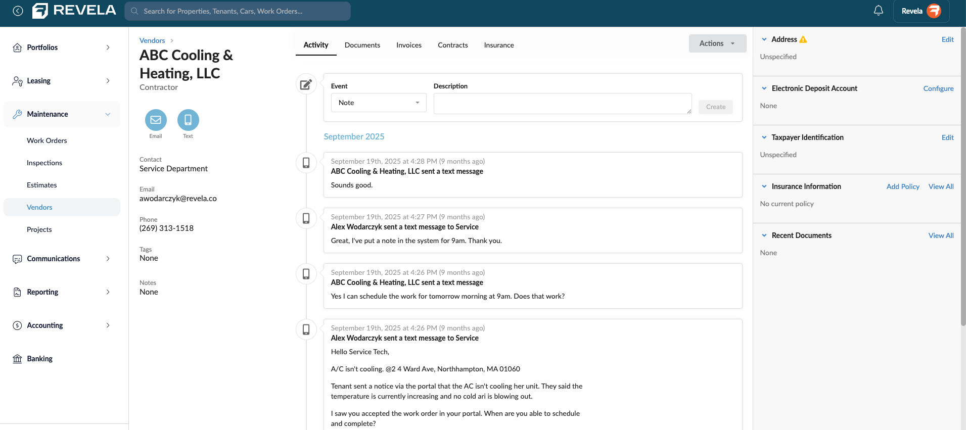Click the back arrow icon in header

(x=18, y=11)
